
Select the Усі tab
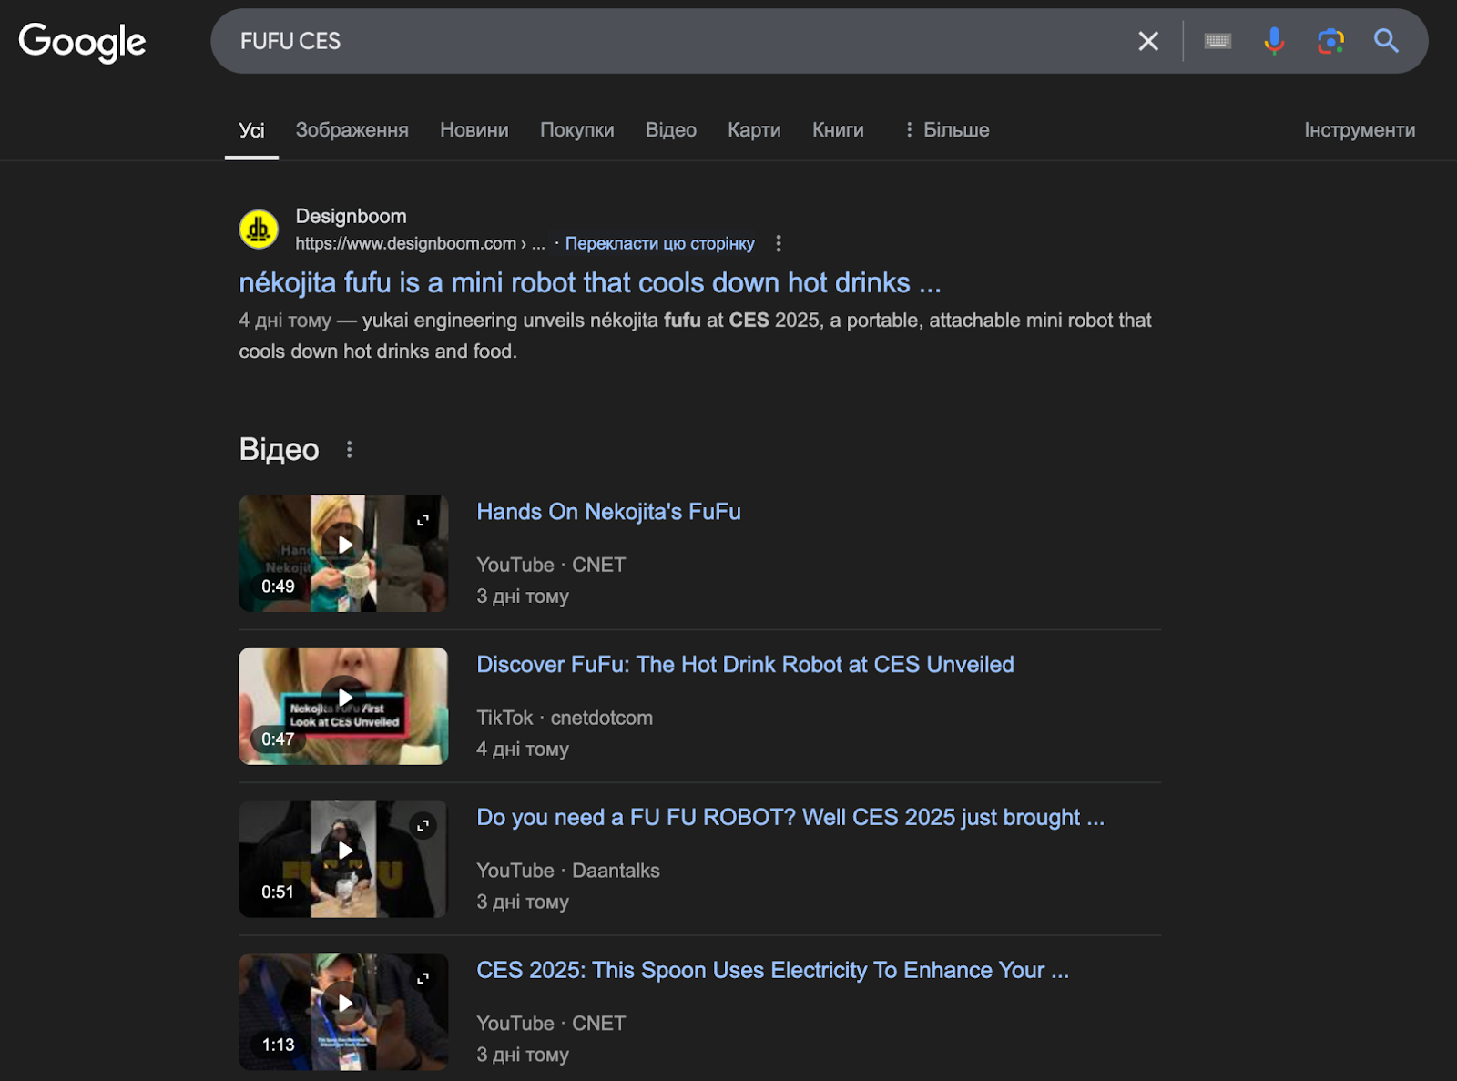pyautogui.click(x=251, y=130)
